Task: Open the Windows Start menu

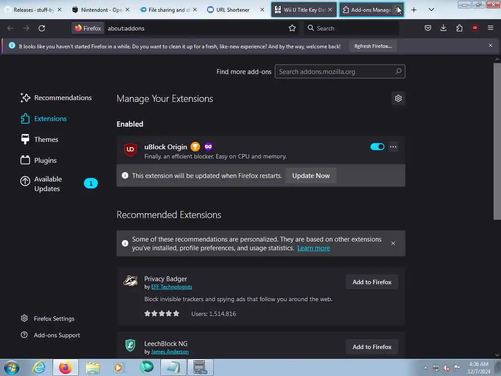Action: pos(12,367)
